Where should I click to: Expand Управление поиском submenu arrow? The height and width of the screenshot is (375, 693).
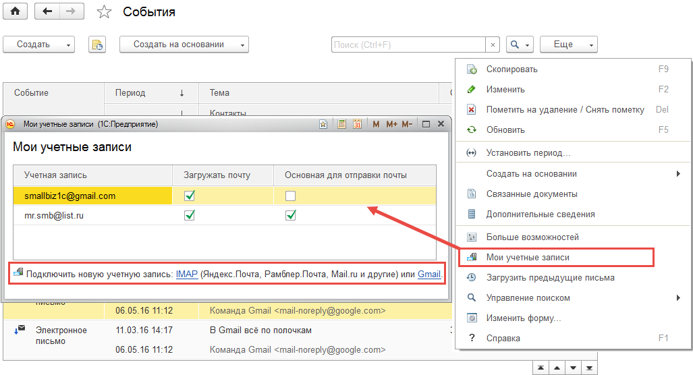click(678, 297)
